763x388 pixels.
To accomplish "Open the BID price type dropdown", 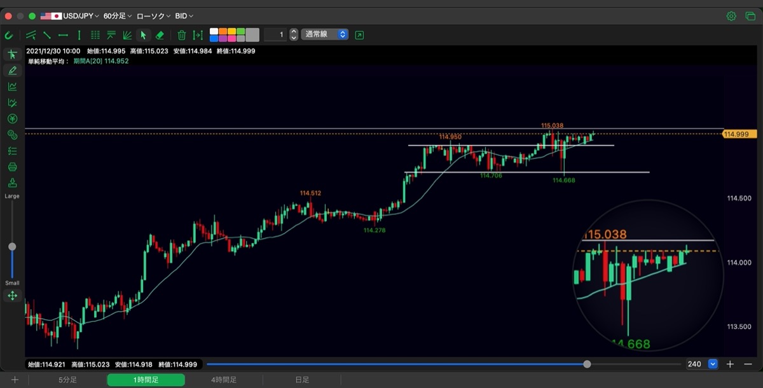I will (184, 16).
